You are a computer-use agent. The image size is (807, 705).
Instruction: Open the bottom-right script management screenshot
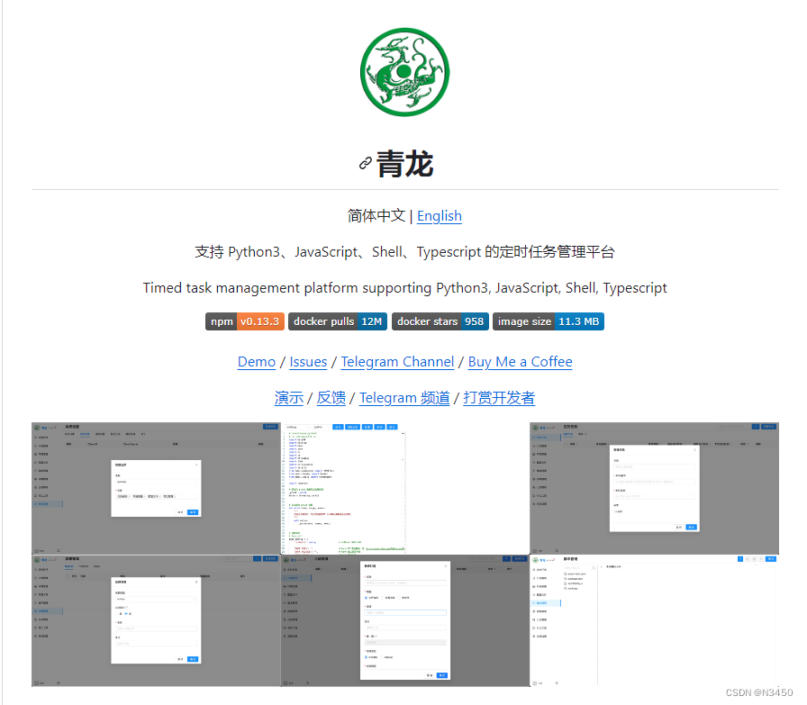(654, 620)
